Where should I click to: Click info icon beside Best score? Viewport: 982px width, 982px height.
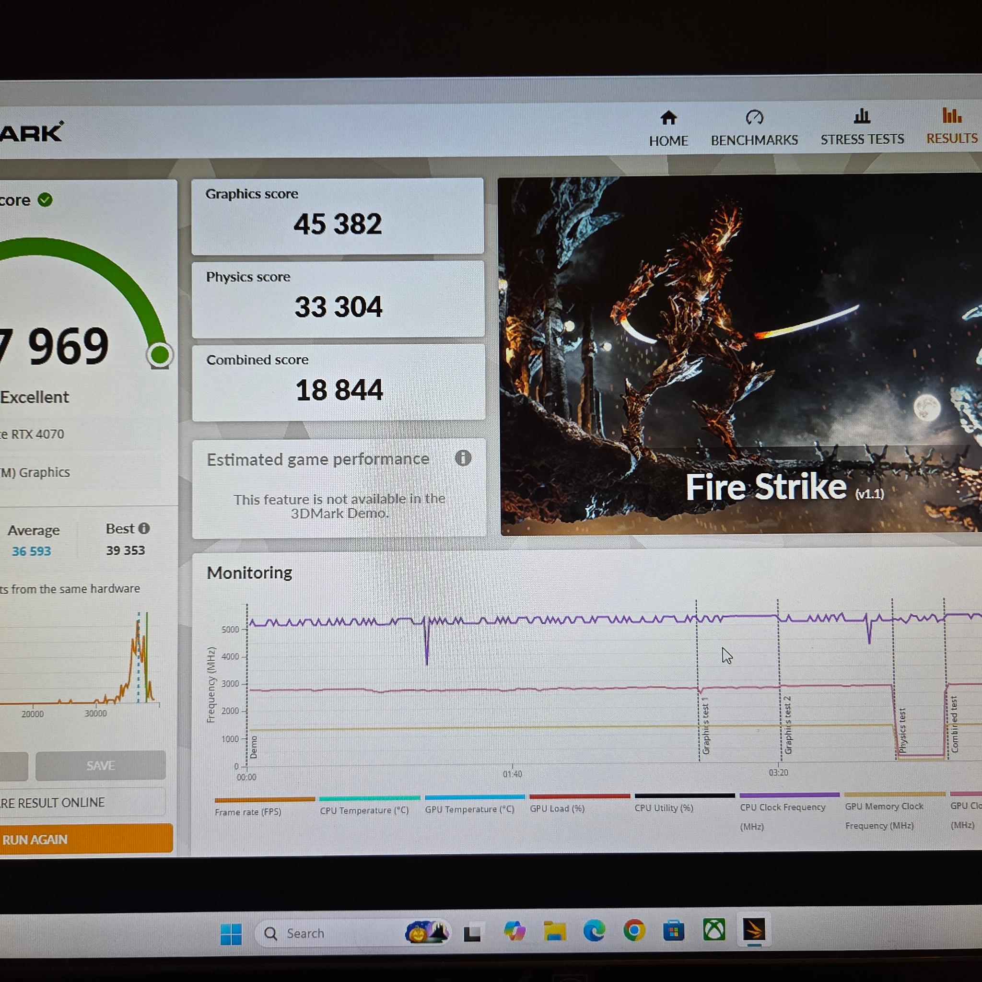tap(144, 528)
